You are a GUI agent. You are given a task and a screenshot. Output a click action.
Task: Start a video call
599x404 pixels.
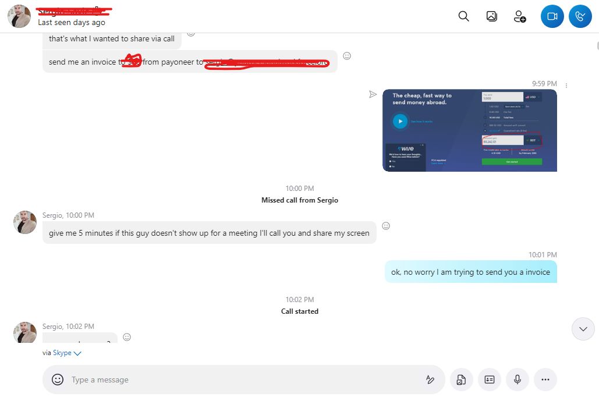(552, 16)
